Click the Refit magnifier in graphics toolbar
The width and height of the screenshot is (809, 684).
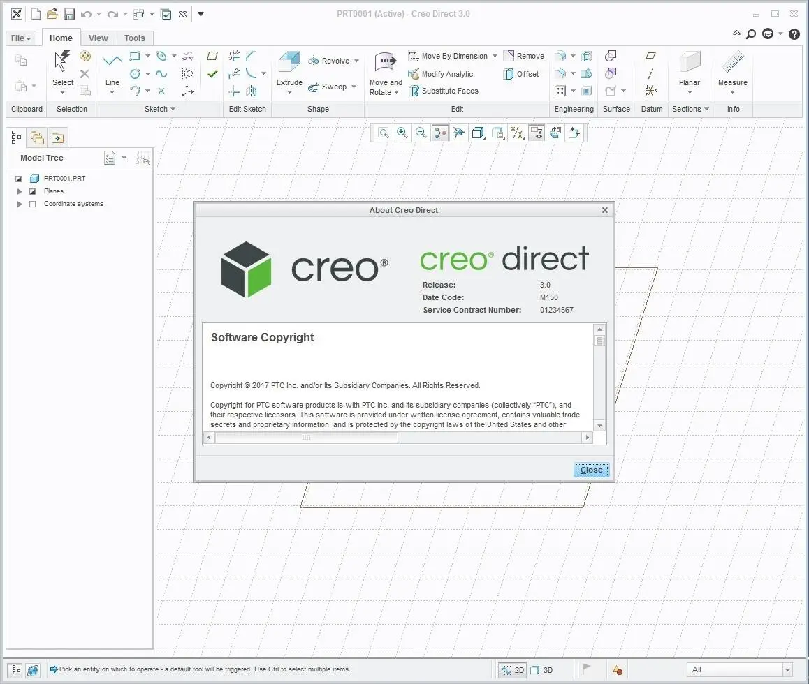point(384,133)
